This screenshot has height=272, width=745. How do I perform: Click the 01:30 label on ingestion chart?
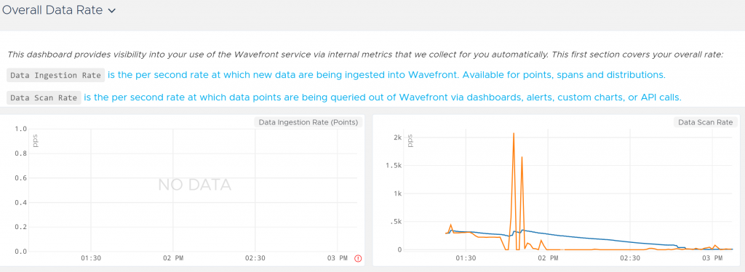90,257
